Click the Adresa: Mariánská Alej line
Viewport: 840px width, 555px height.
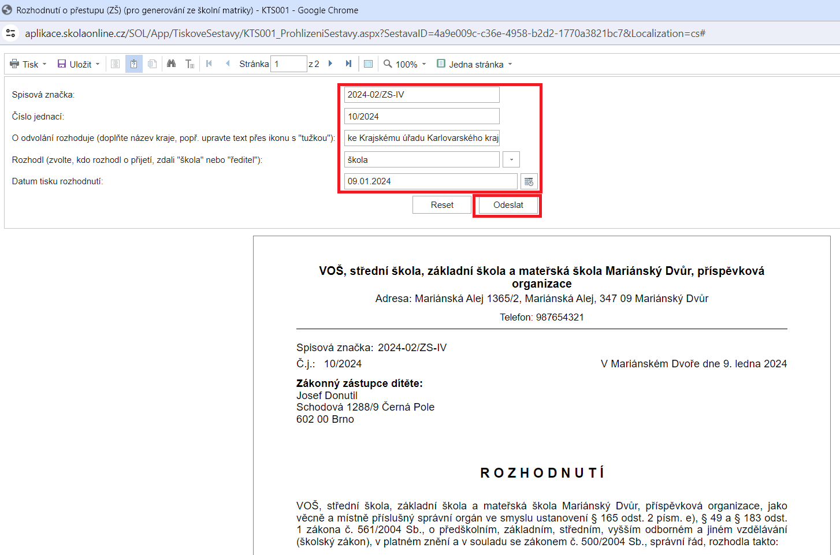point(542,299)
